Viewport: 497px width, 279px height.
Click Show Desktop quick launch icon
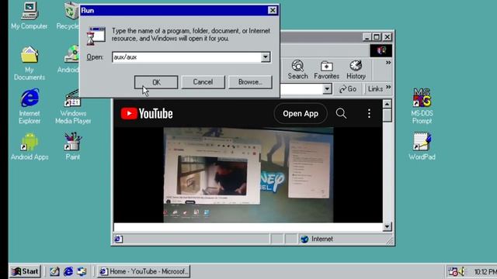click(54, 271)
